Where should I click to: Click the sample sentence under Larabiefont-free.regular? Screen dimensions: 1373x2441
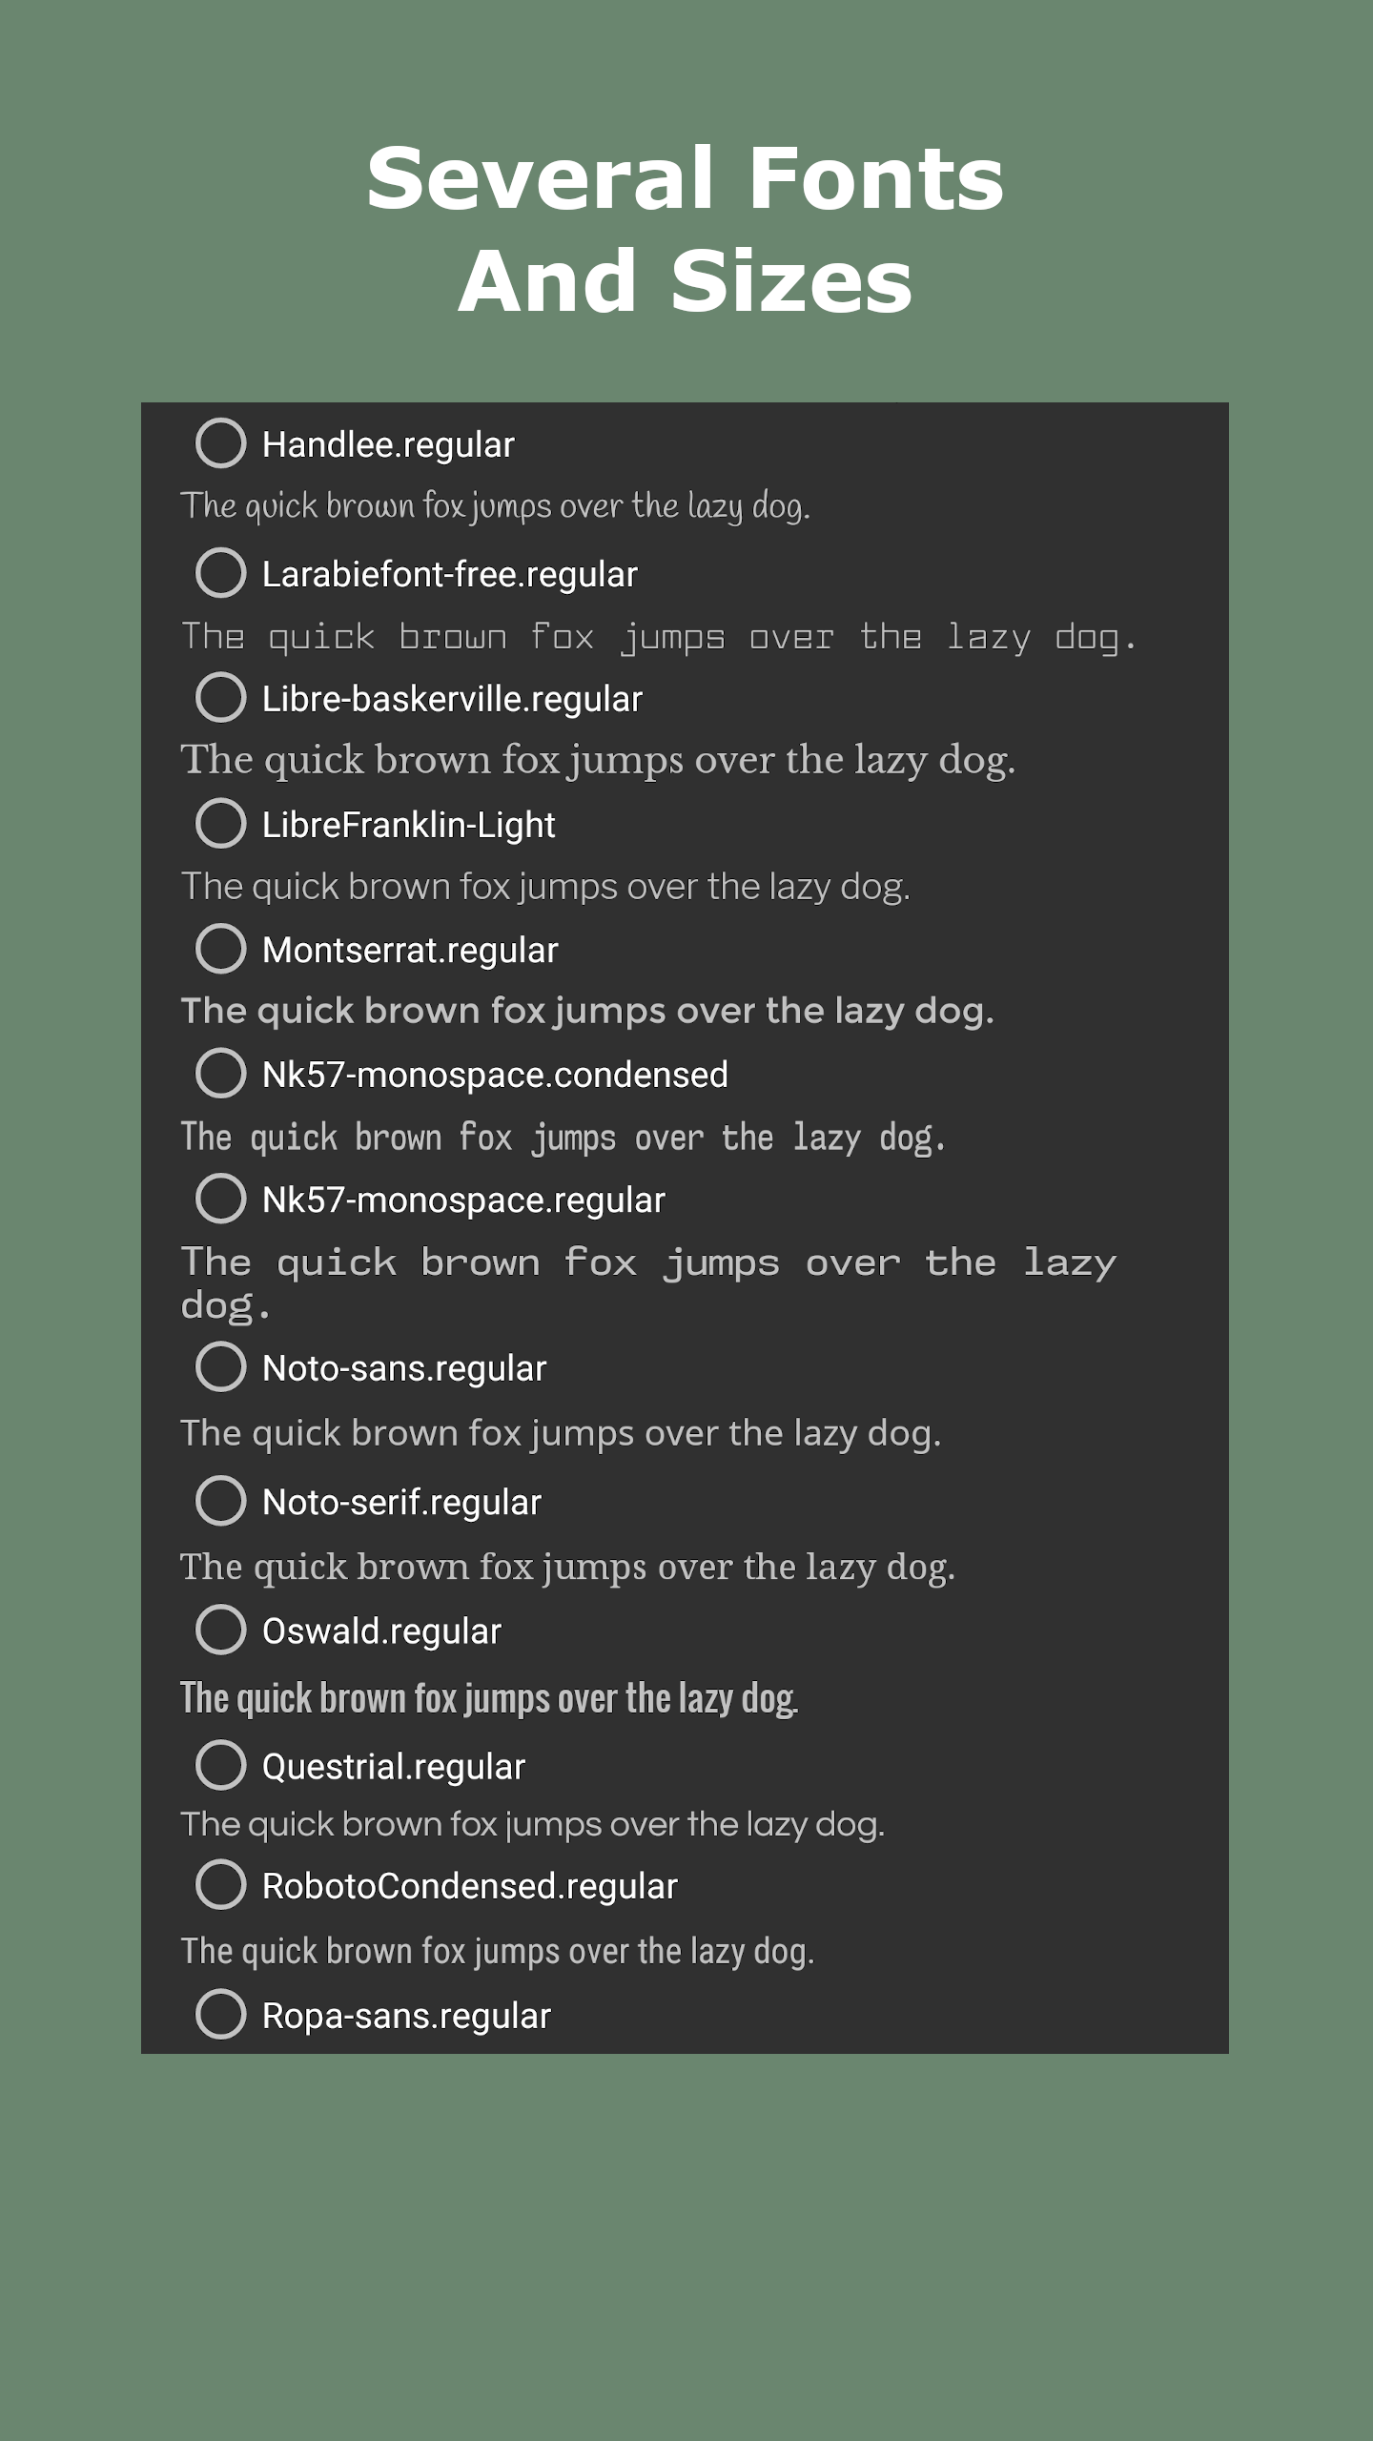pos(659,636)
